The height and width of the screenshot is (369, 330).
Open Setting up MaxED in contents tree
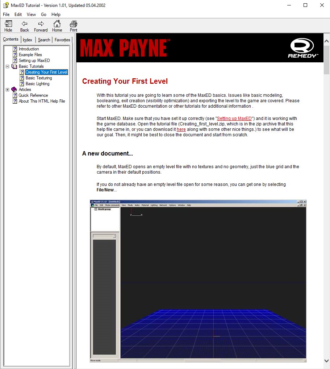click(34, 61)
